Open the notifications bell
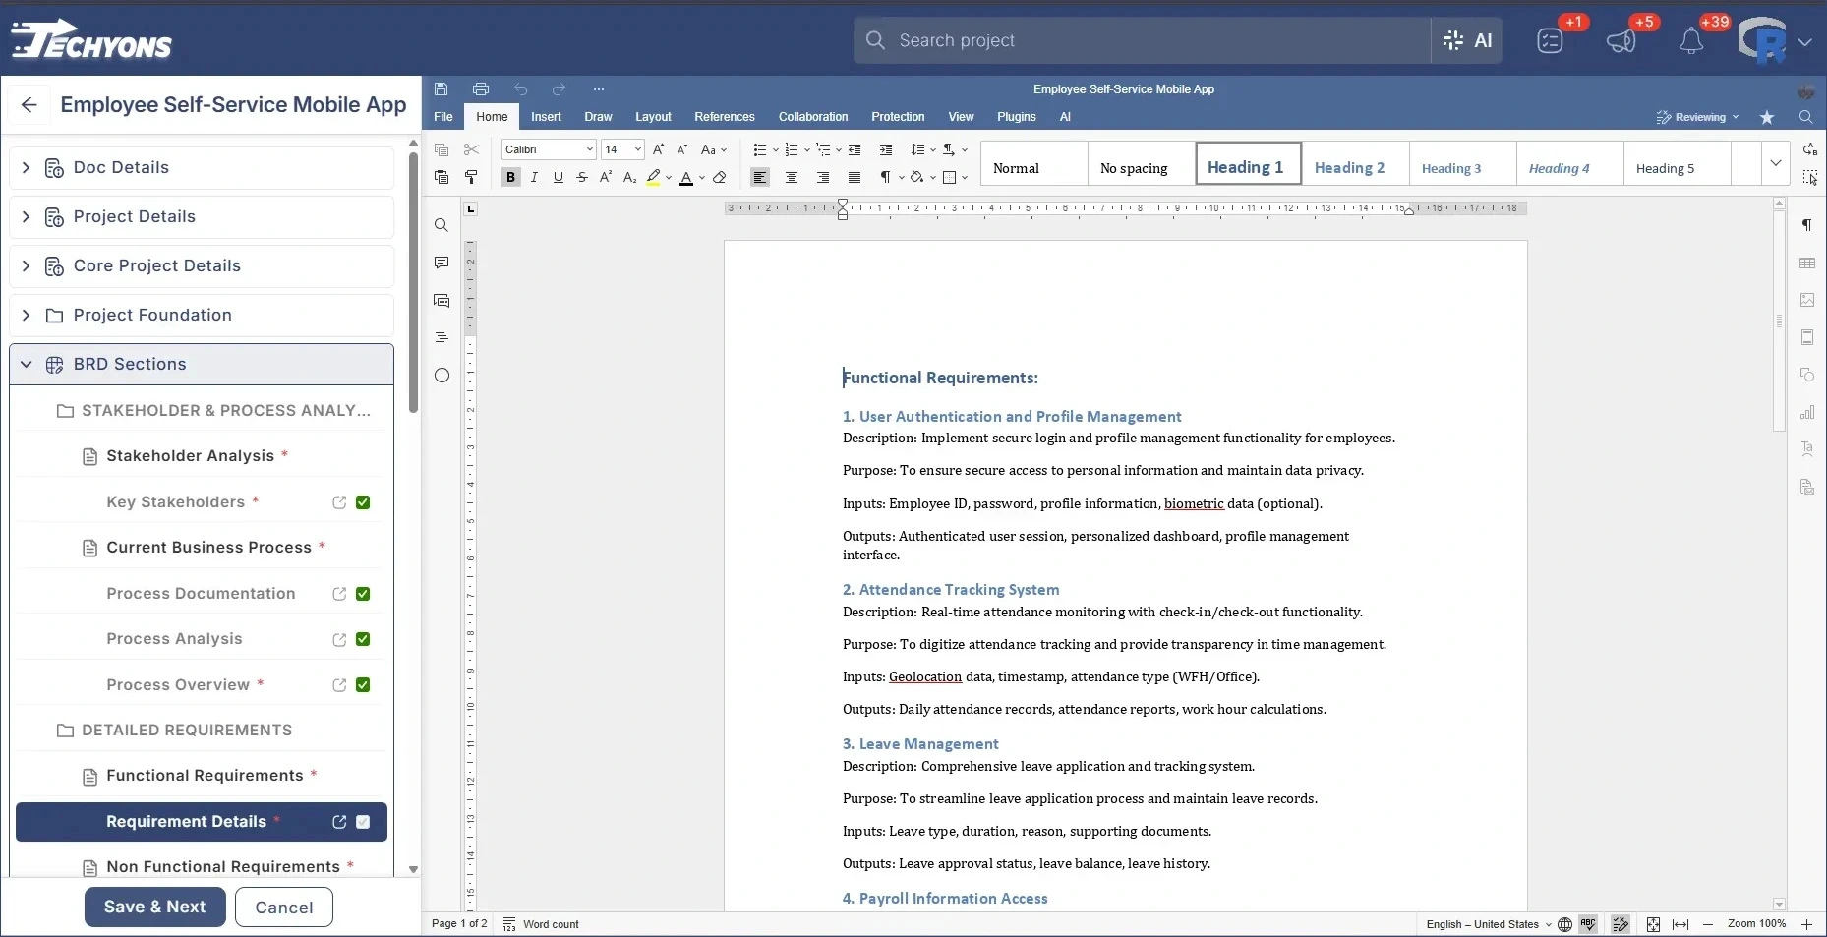This screenshot has height=937, width=1827. point(1690,41)
